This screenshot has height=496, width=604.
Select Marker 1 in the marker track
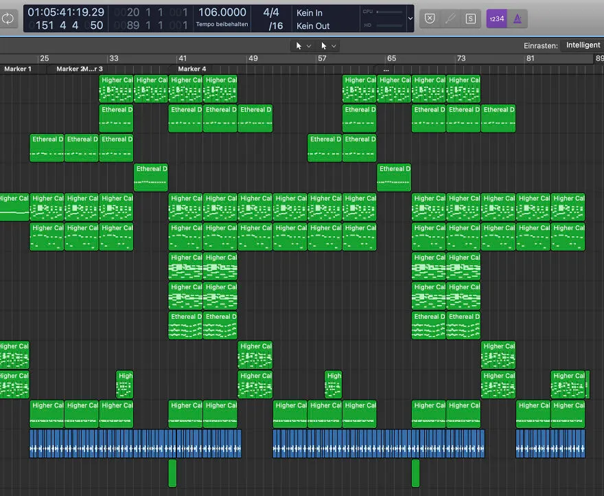(18, 69)
